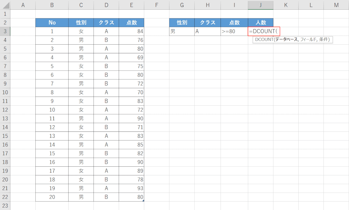Click 性別 header in column C
The height and width of the screenshot is (210, 349).
click(x=81, y=23)
